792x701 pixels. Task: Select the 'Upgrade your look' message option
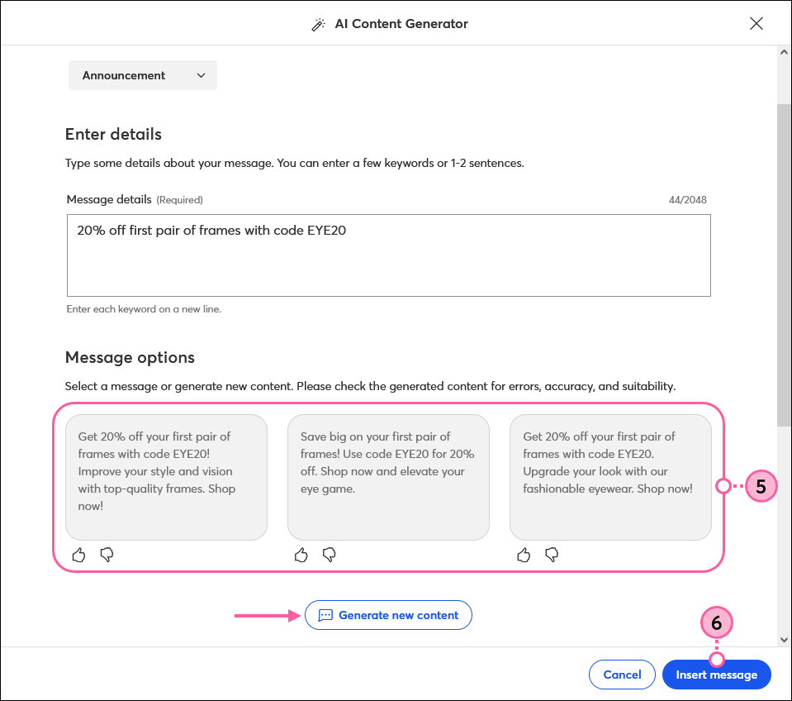[610, 477]
